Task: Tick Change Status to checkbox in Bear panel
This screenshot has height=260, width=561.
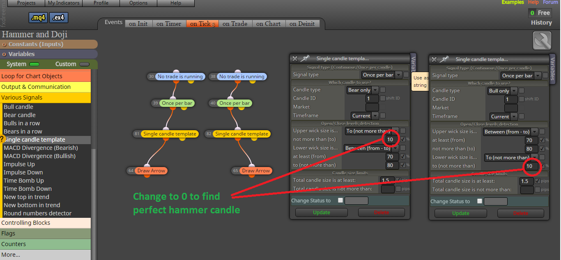Action: [340, 200]
